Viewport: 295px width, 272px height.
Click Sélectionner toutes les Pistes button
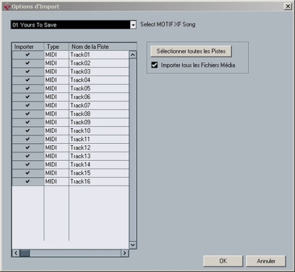tap(191, 51)
